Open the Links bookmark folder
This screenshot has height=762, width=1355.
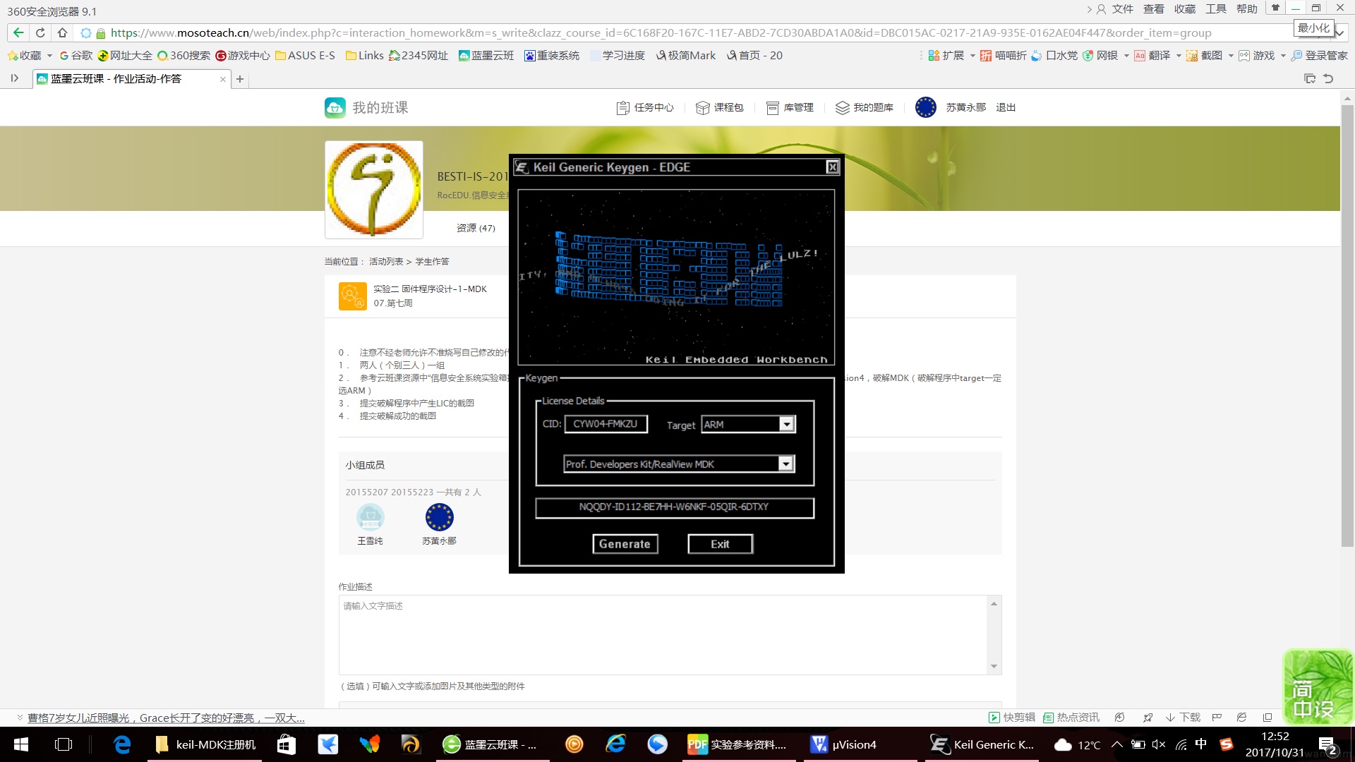click(364, 55)
